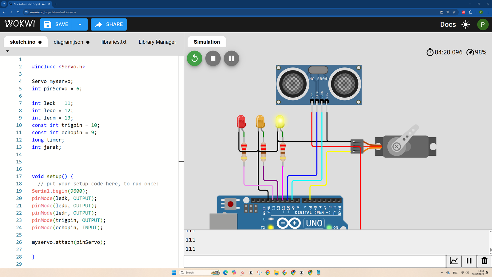Click '#include <Servo.h>' code line
This screenshot has height=277, width=492.
click(x=58, y=66)
